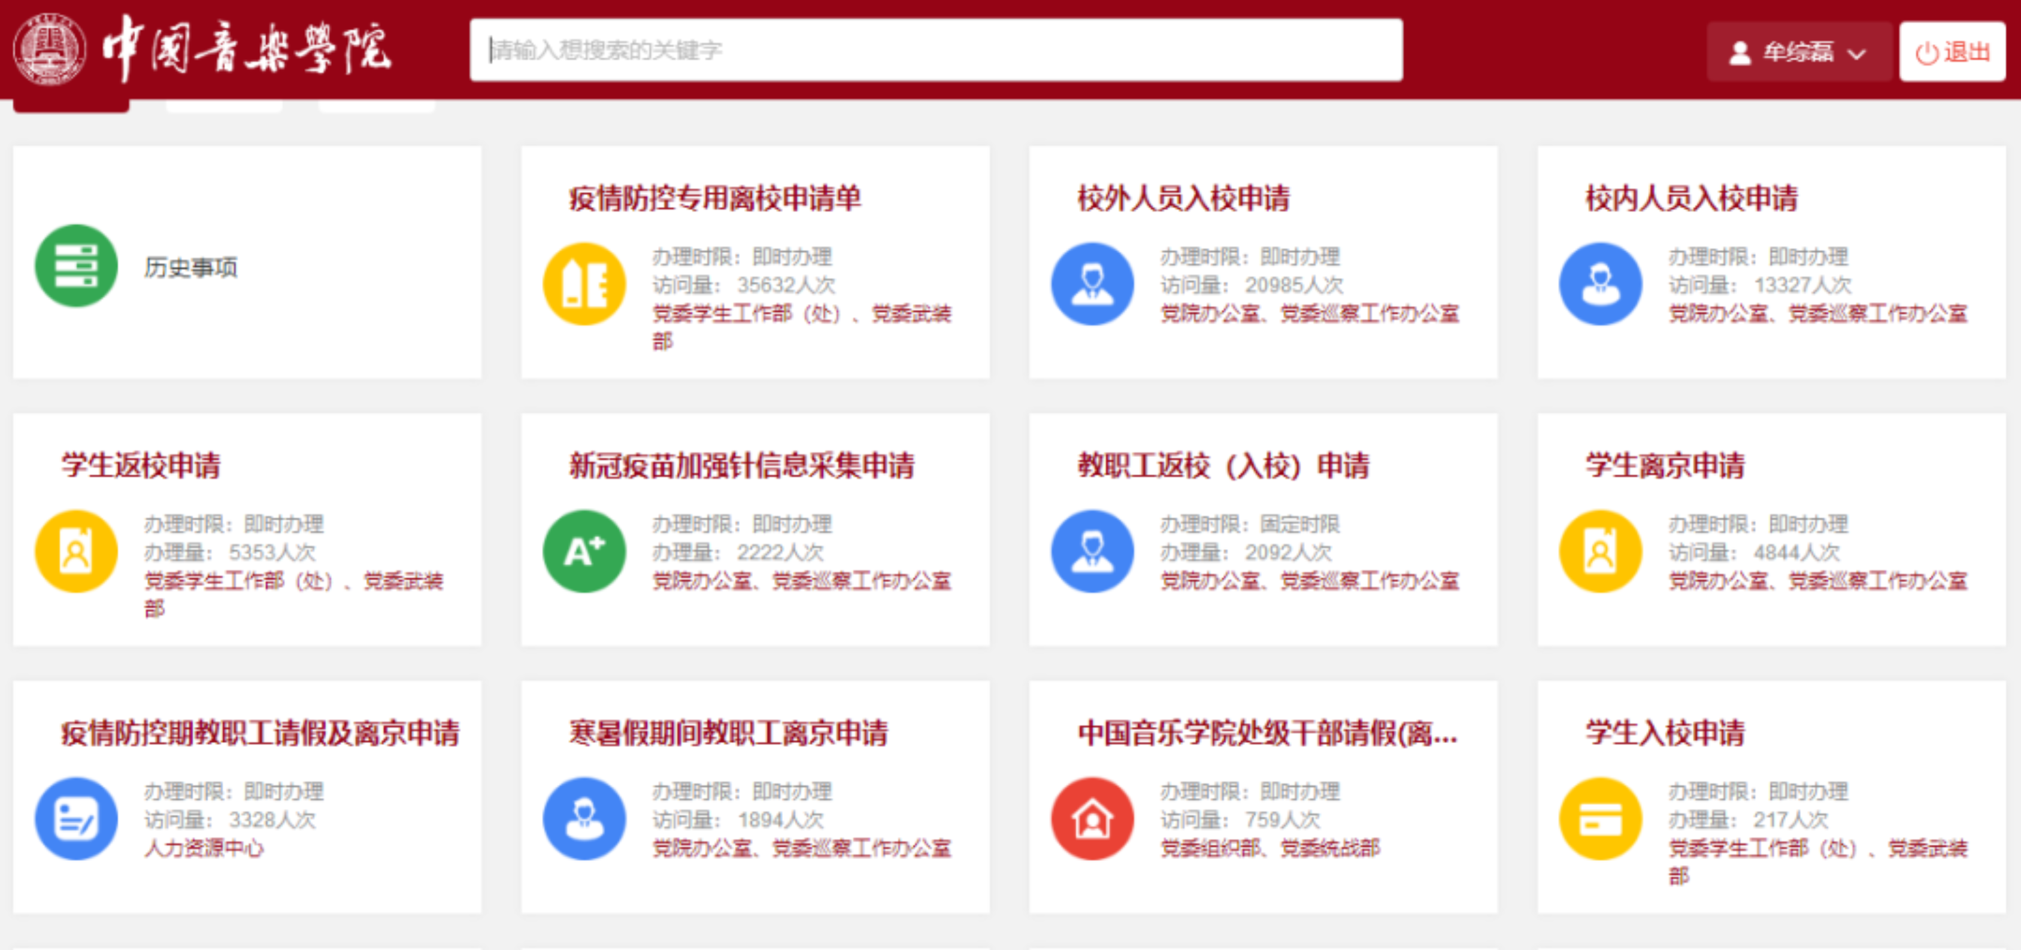The image size is (2021, 950).
Task: Click the text 办理量: 217人次
Action: pyautogui.click(x=1749, y=819)
